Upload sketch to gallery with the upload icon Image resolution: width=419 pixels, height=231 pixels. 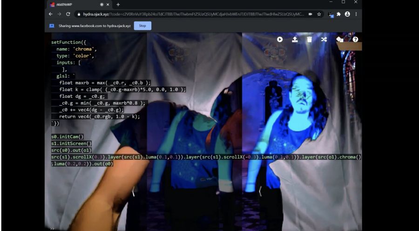tap(295, 39)
